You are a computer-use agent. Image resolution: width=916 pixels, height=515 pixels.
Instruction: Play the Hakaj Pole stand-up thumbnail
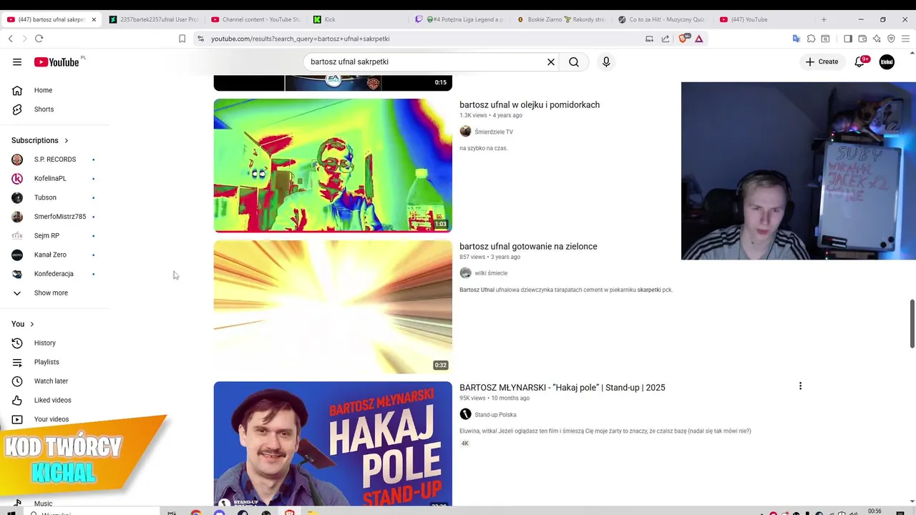pyautogui.click(x=333, y=443)
